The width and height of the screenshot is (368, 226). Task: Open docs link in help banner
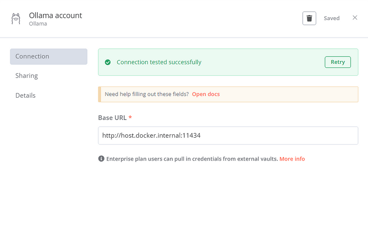[206, 94]
